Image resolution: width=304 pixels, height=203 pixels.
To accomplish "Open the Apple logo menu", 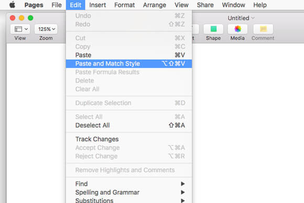I will tap(12, 5).
